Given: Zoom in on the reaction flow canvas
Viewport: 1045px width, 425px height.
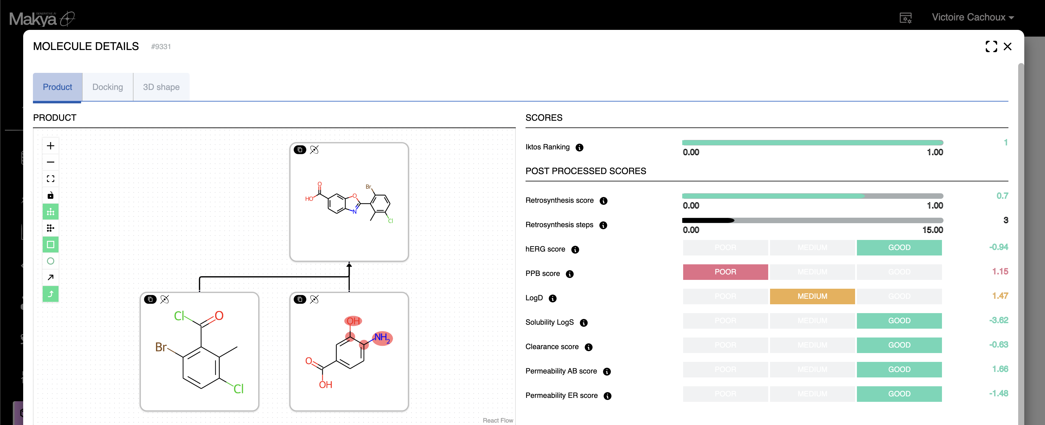Looking at the screenshot, I should pos(50,146).
